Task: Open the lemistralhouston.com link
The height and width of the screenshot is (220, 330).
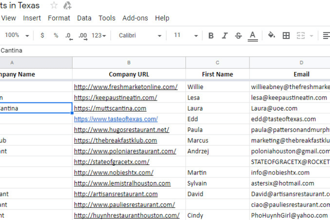Action: [x=122, y=183]
